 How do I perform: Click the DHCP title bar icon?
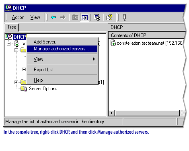coord(8,8)
